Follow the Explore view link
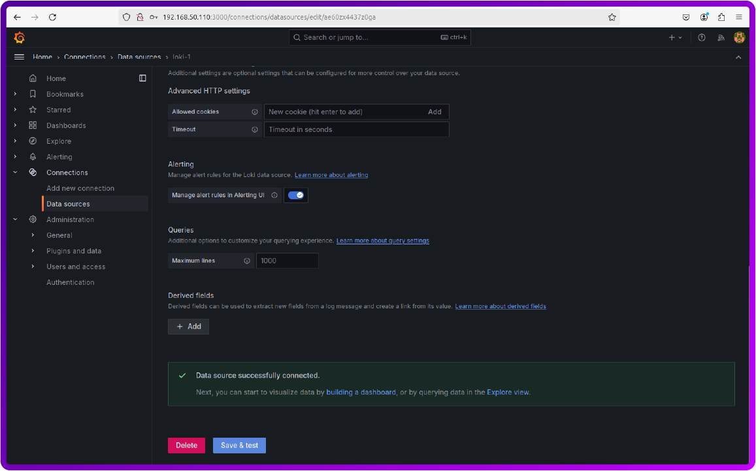756x471 pixels. 508,393
